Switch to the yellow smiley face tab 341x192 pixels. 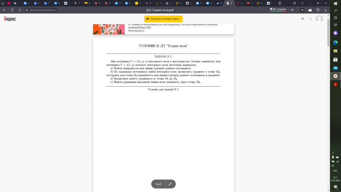pyautogui.click(x=138, y=3)
